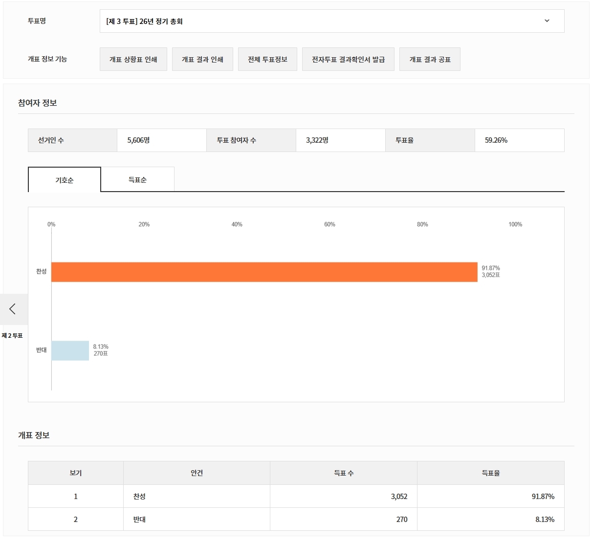
Task: Click the 59.26% turnout value
Action: (496, 140)
